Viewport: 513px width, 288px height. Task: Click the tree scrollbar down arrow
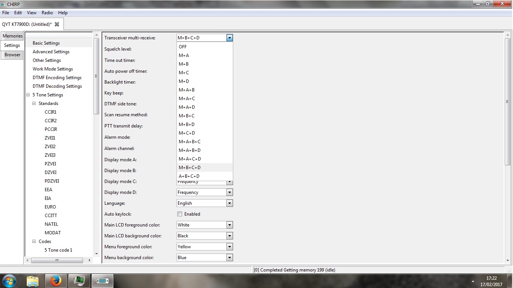pos(96,254)
